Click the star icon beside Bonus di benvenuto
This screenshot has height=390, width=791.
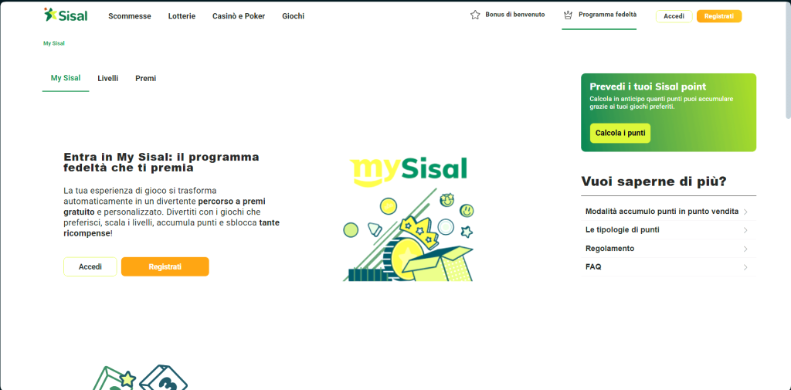pos(475,15)
